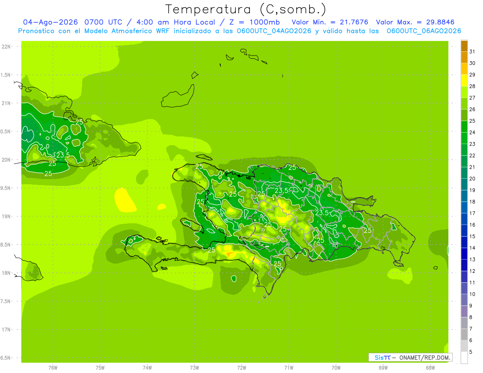Click the 23.5 contour label over Cuba
The width and height of the screenshot is (483, 373).
click(63, 155)
